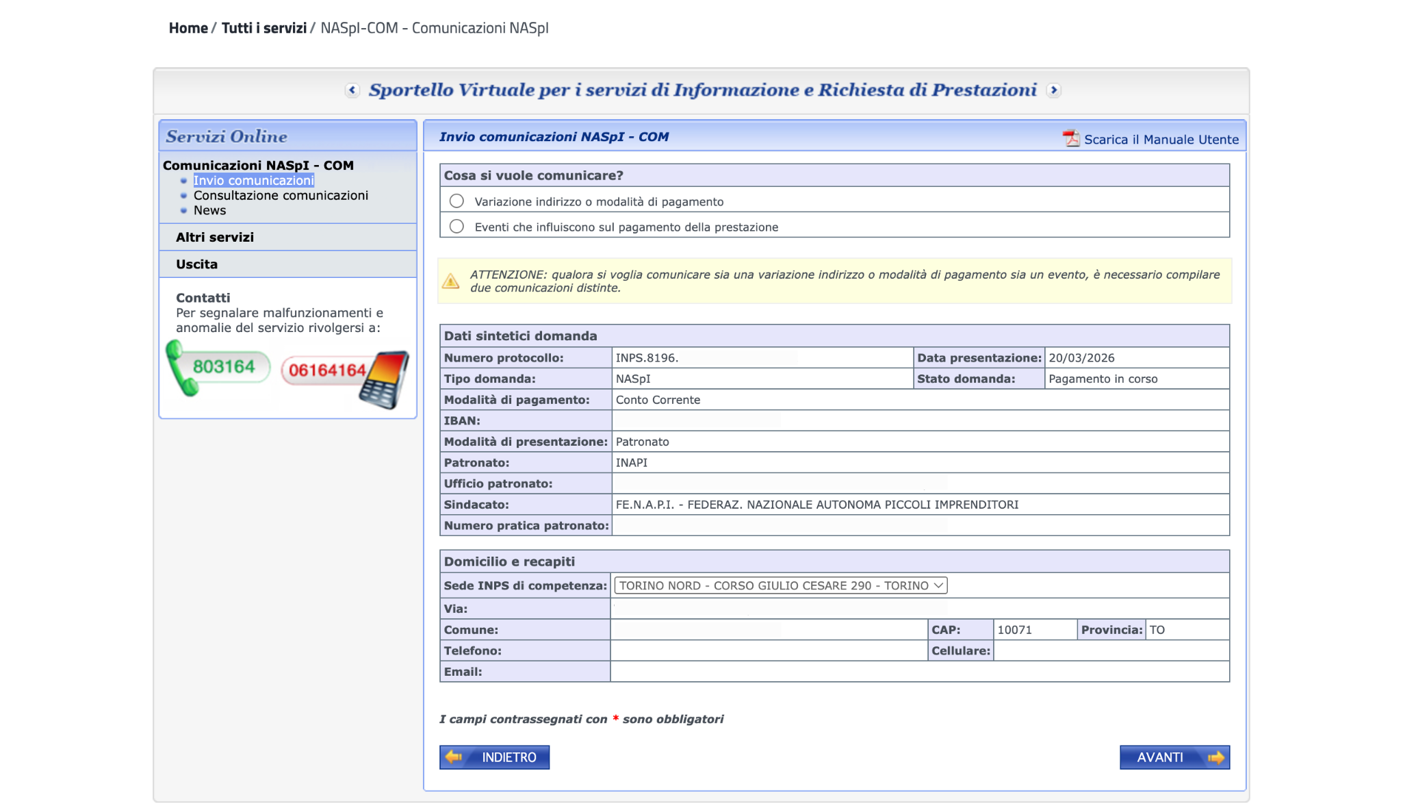Click the Dati sintetici domanda heading

pyautogui.click(x=521, y=336)
